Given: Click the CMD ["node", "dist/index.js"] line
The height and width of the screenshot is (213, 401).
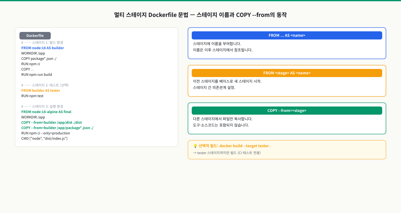Looking at the screenshot, I should tap(44, 138).
